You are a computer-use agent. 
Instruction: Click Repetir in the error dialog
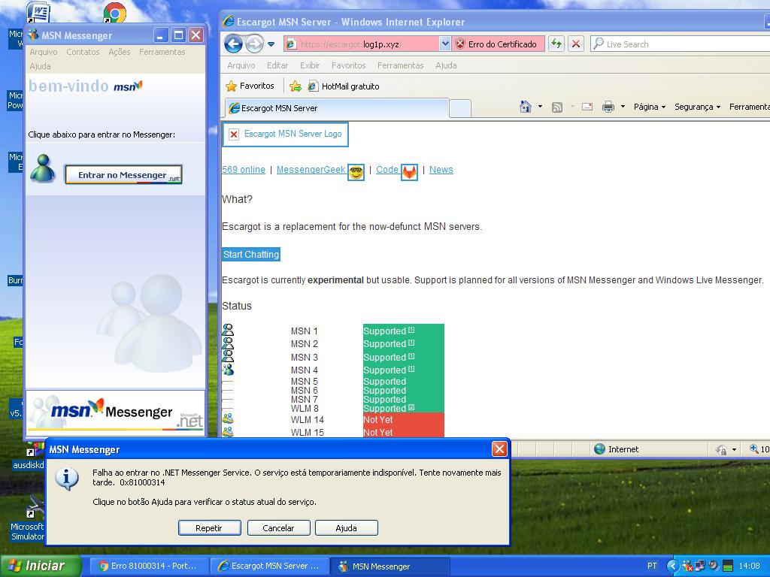tap(209, 528)
